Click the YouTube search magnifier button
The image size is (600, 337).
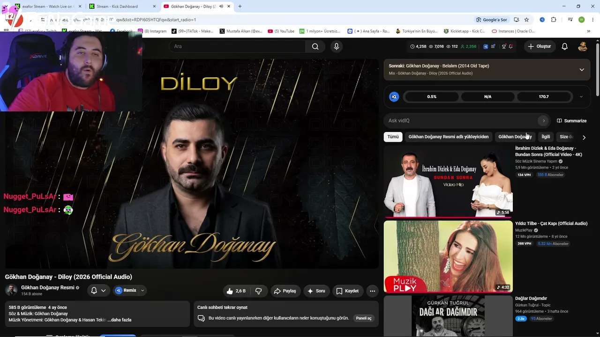[x=315, y=46]
